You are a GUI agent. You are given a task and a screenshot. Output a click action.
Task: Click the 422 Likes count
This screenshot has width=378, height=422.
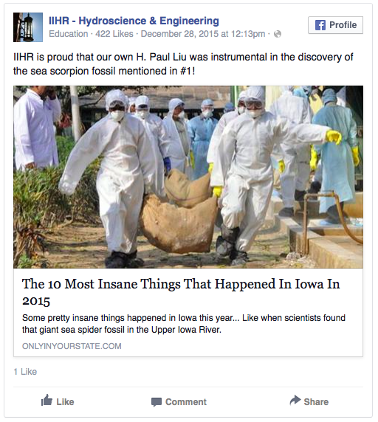[114, 34]
